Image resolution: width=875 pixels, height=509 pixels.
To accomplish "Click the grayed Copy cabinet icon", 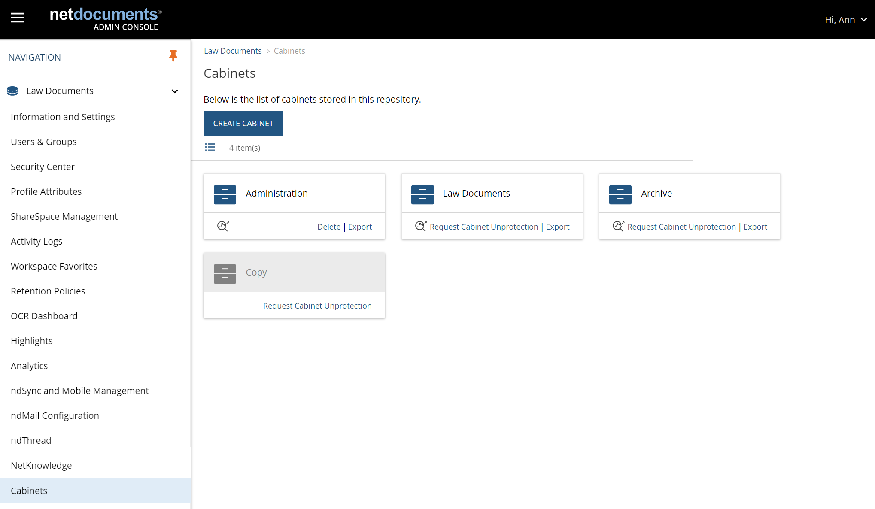I will click(x=225, y=273).
